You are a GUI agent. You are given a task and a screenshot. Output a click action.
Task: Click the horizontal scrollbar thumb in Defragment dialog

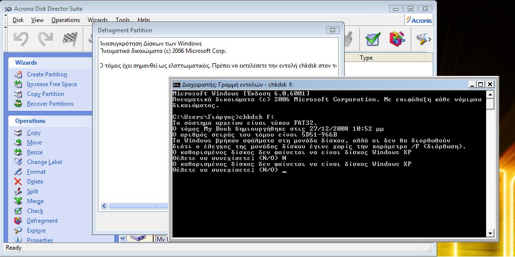(x=138, y=206)
